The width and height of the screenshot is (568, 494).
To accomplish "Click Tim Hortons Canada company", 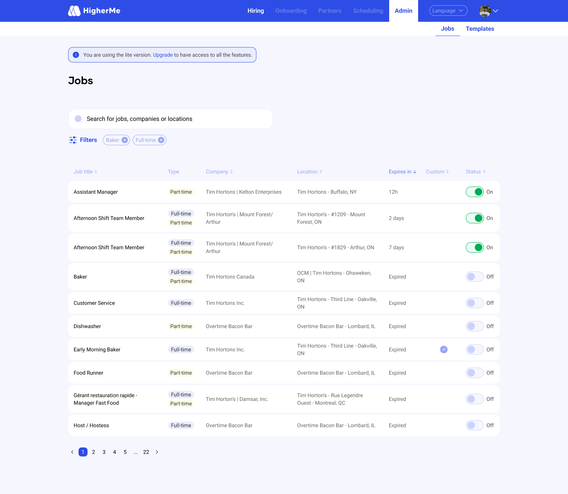I will pyautogui.click(x=230, y=277).
